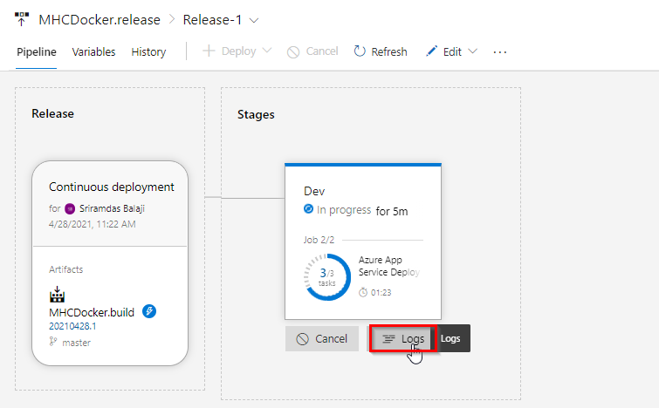Click the Deploy plus icon in toolbar

pyautogui.click(x=209, y=51)
